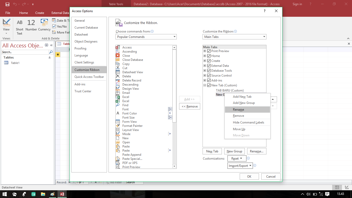The width and height of the screenshot is (352, 198).
Task: Click the << Remove button
Action: click(190, 106)
